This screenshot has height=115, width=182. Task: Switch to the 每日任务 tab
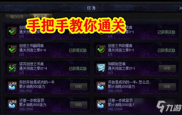tap(17, 17)
